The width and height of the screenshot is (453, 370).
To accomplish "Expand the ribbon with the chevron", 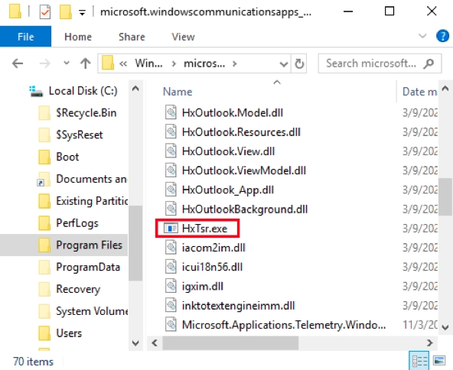I will coord(422,36).
